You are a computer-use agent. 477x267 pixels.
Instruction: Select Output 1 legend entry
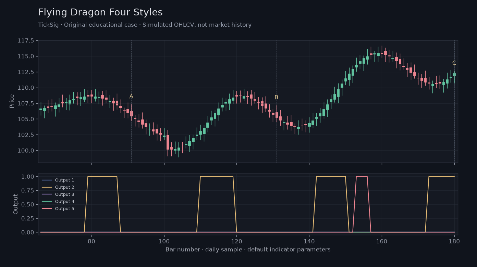[58, 180]
